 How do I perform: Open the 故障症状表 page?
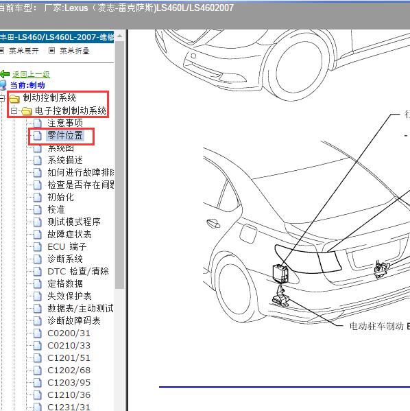coord(70,234)
